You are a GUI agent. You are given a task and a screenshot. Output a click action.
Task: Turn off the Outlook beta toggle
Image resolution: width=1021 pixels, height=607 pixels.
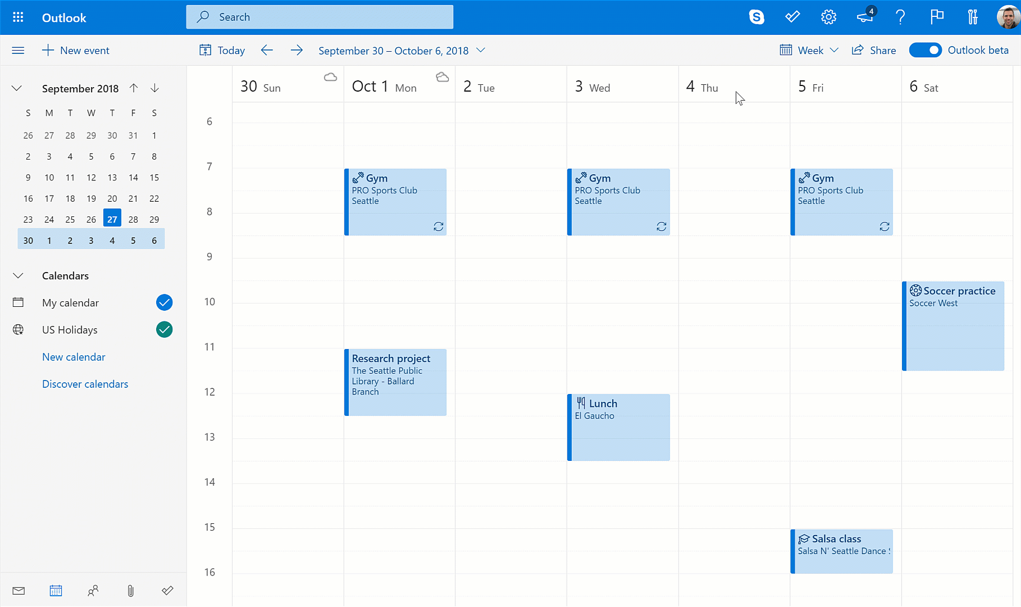[925, 50]
